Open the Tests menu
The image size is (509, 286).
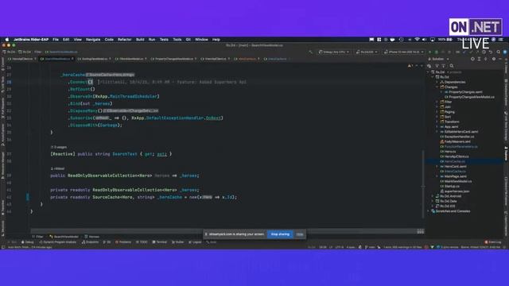tap(164, 40)
